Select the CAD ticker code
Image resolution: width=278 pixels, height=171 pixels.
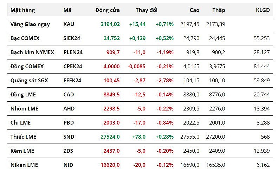pyautogui.click(x=69, y=95)
